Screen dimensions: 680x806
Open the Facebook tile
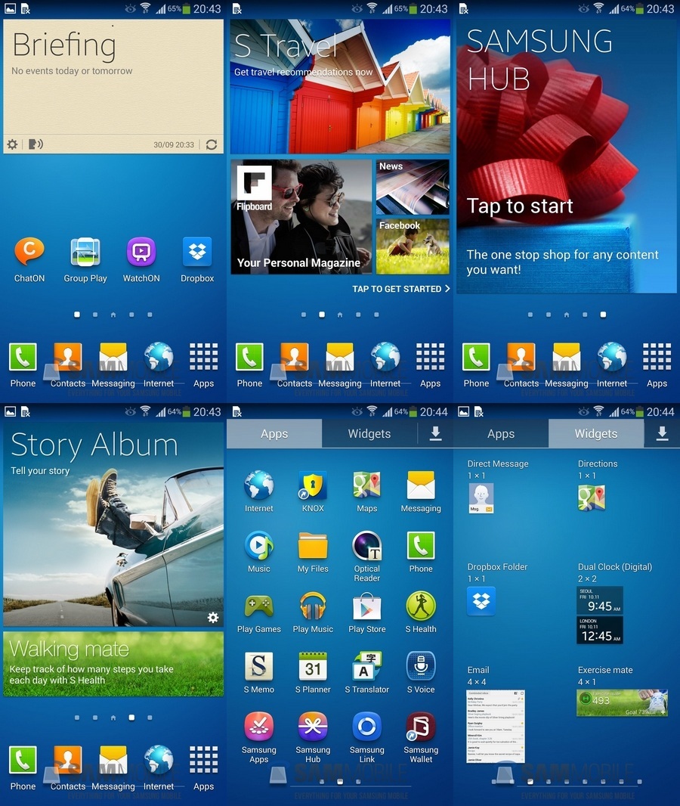pyautogui.click(x=413, y=246)
